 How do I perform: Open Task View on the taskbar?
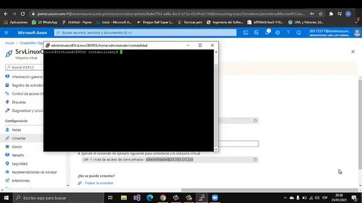pos(110,198)
